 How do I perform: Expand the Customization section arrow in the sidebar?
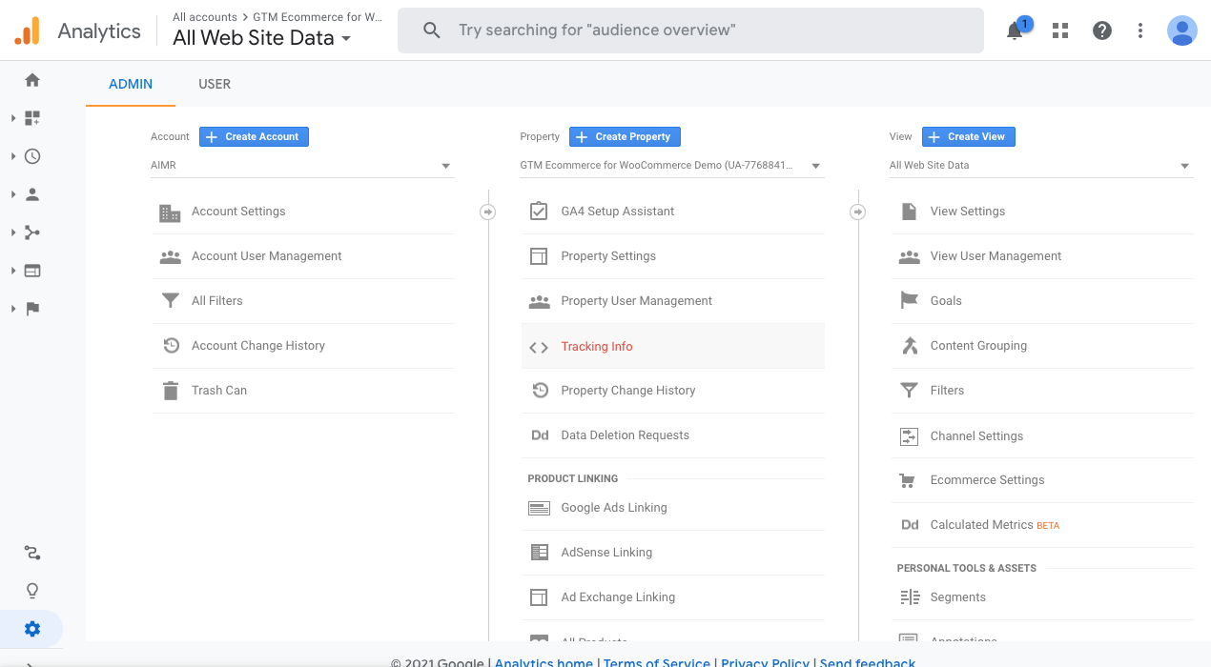13,118
